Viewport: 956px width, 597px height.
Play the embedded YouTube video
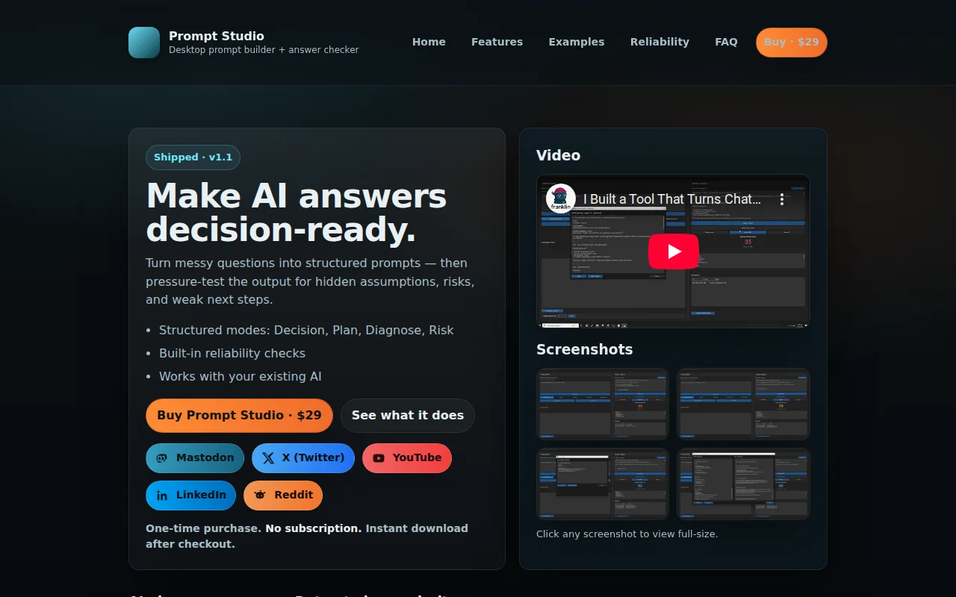(x=673, y=251)
